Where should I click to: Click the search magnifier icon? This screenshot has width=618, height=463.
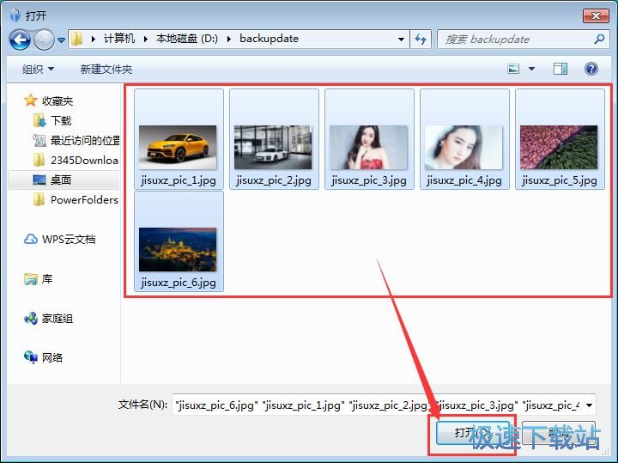[599, 39]
